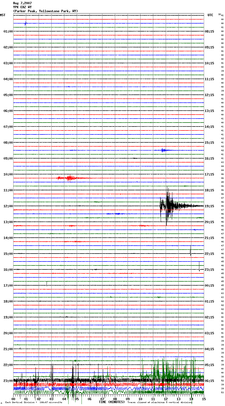The image size is (225, 406).
Task: Select the '11:00' MST hour label
Action: [8, 190]
